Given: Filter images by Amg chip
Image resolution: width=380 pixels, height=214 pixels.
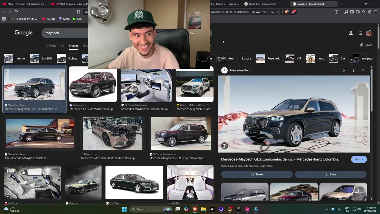Looking at the screenshot, I should [x=227, y=59].
